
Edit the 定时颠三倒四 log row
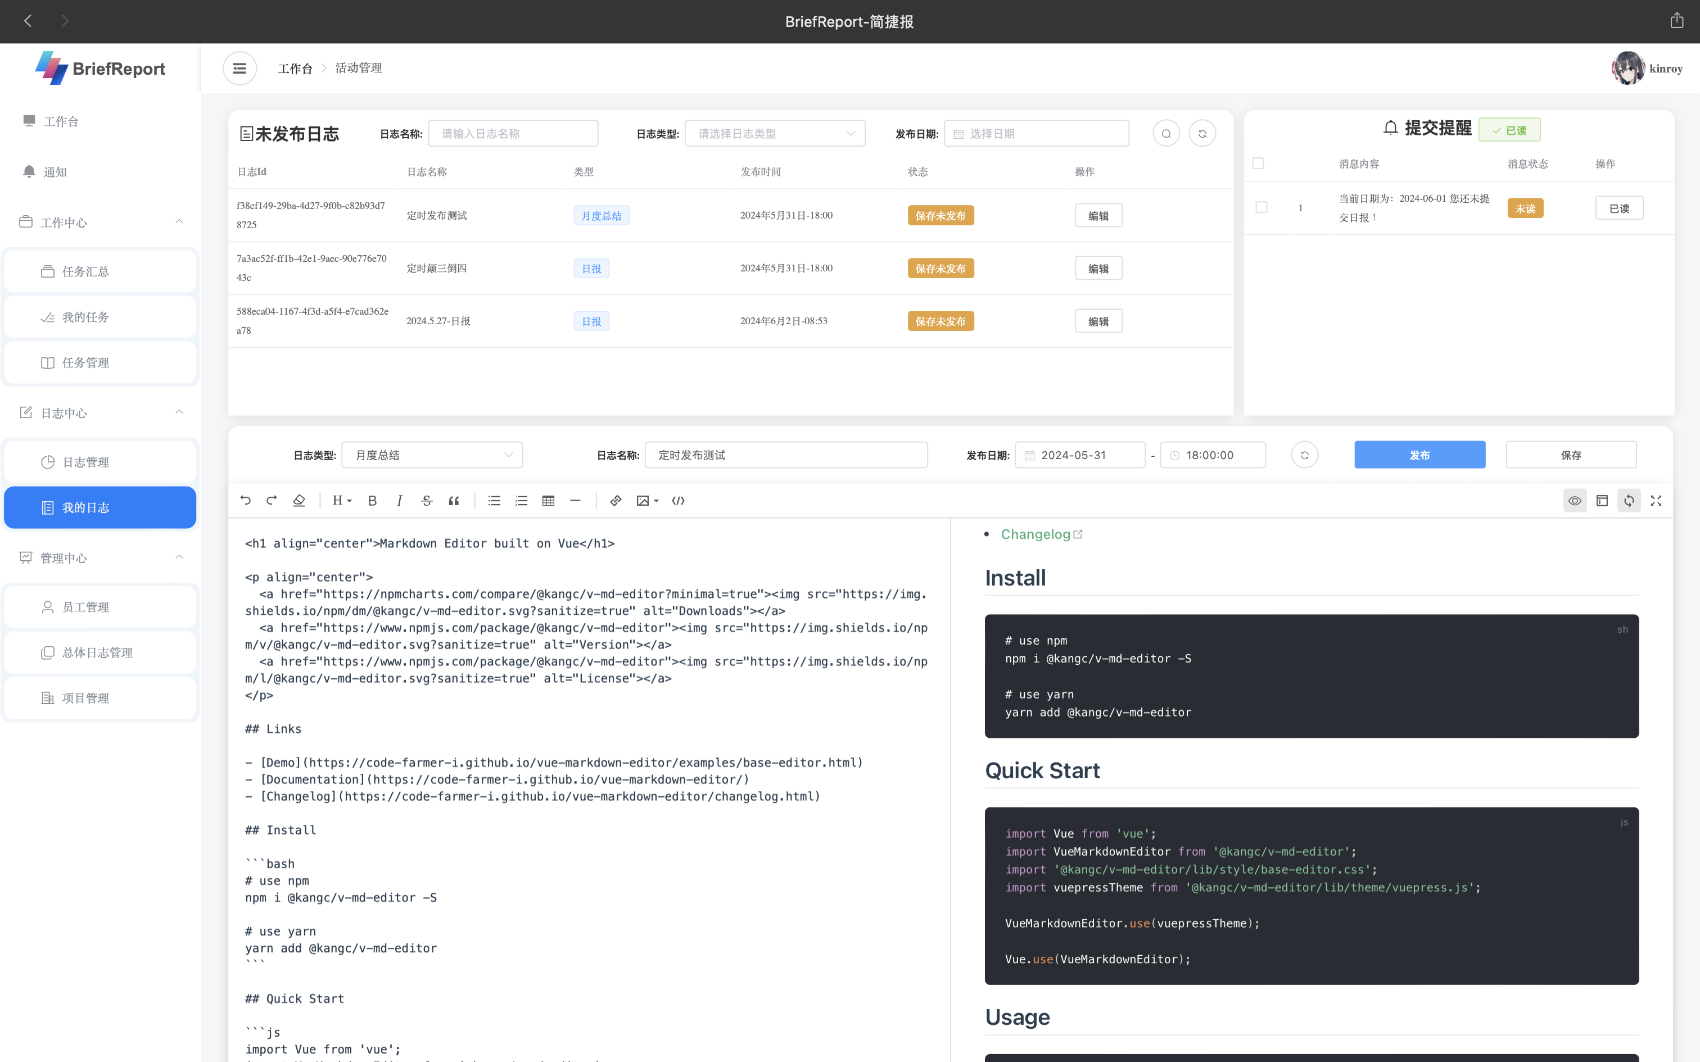pos(1098,267)
